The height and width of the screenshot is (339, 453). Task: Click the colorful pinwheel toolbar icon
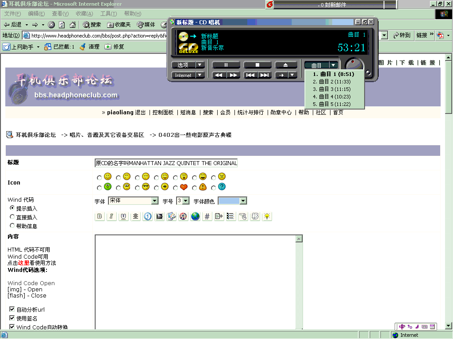click(183, 216)
